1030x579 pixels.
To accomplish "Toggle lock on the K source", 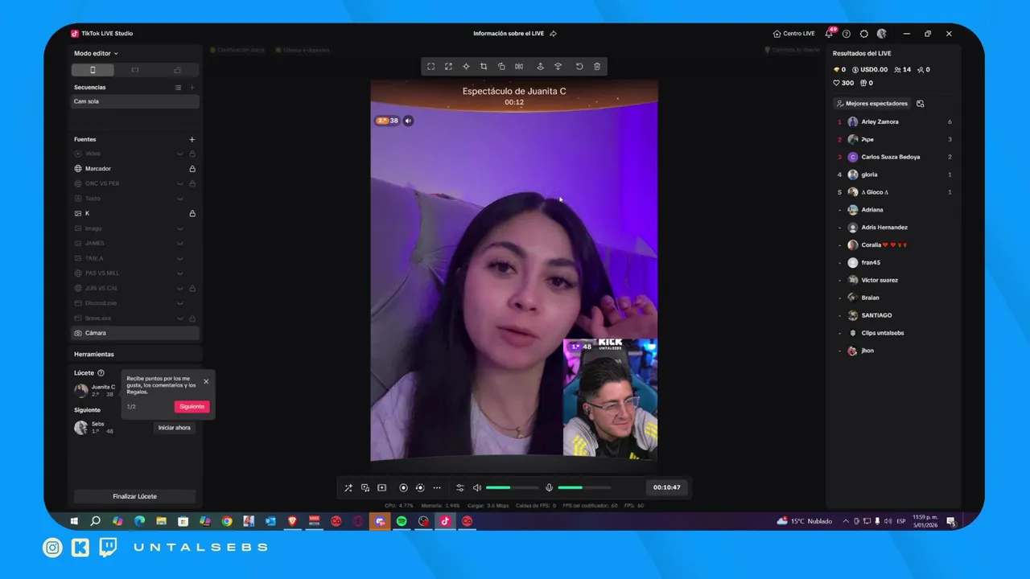I will click(192, 213).
